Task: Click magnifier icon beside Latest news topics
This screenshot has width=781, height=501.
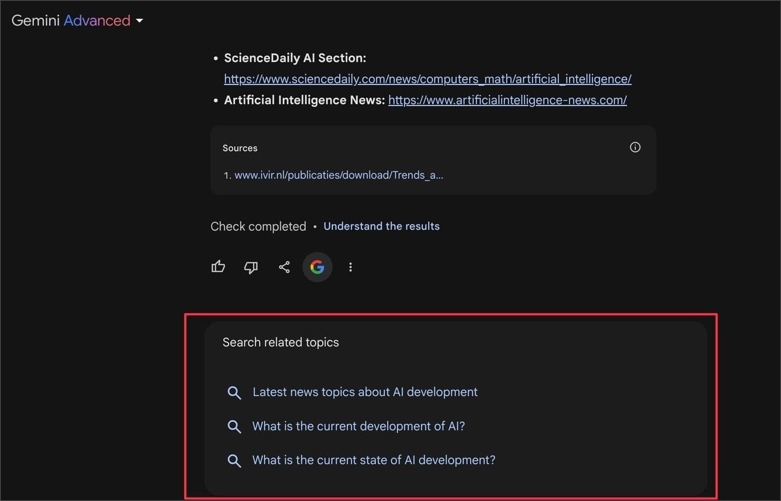Action: (x=234, y=392)
